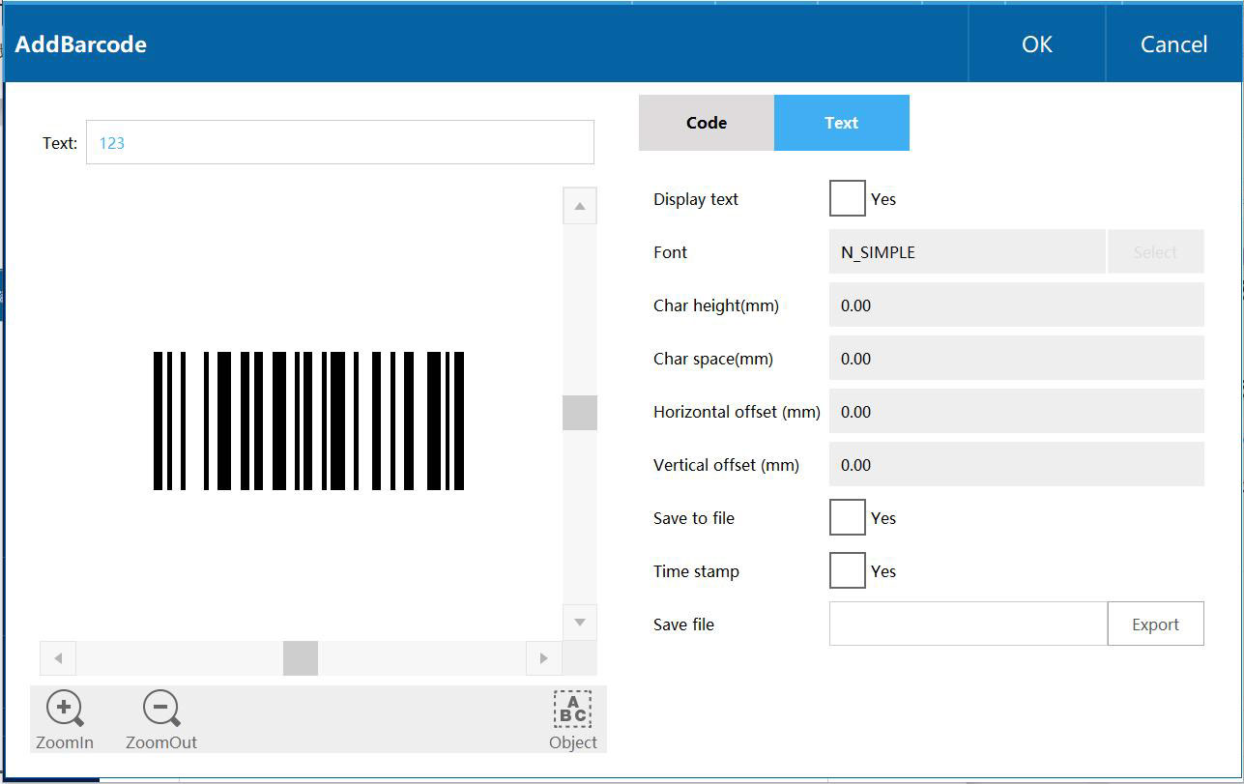
Task: Tick the Save to file checkbox
Action: 848,517
